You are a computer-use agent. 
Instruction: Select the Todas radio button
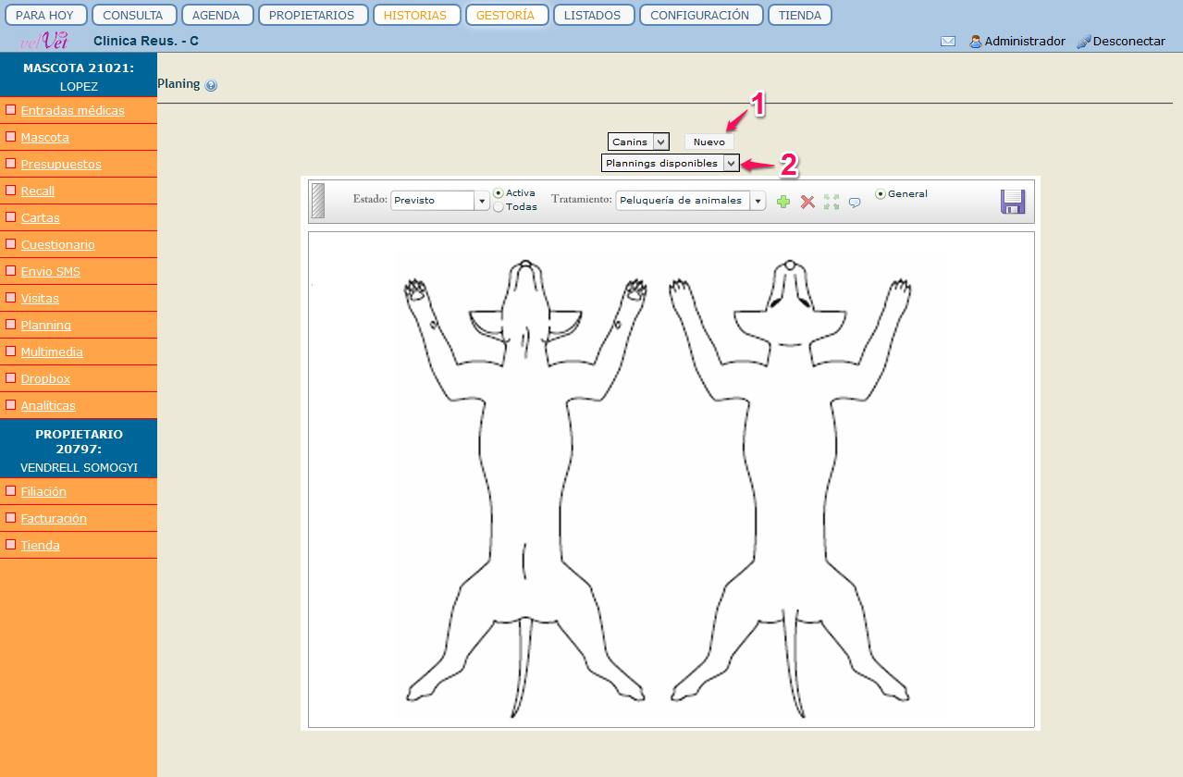pos(499,207)
